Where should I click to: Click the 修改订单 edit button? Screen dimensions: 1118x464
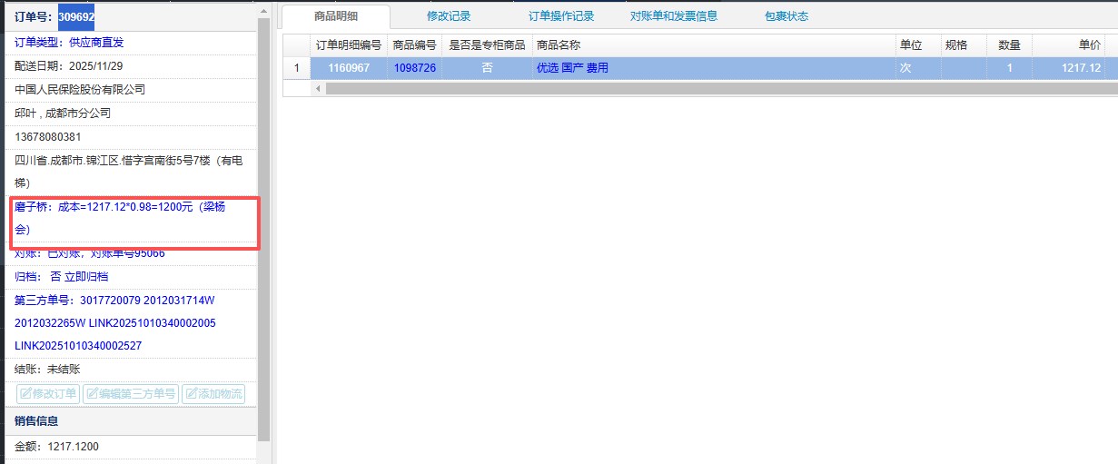point(48,394)
